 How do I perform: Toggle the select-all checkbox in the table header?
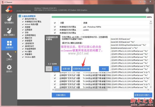click(55, 23)
